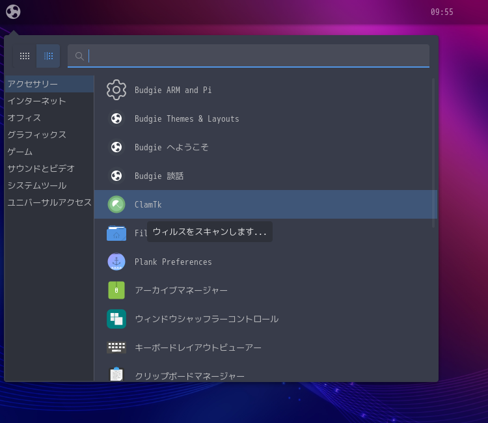Launch Budgie ARM and Pi label
Viewport: 488px width, 423px height.
click(173, 90)
